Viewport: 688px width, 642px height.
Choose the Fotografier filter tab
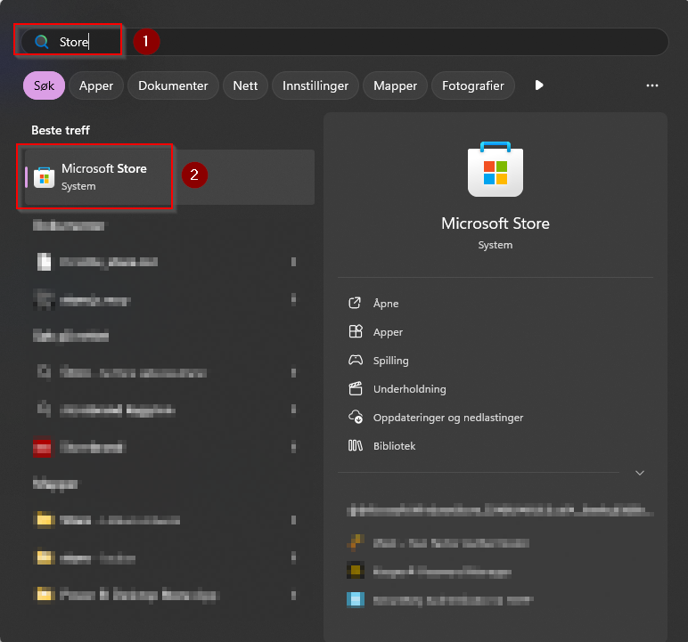(473, 85)
